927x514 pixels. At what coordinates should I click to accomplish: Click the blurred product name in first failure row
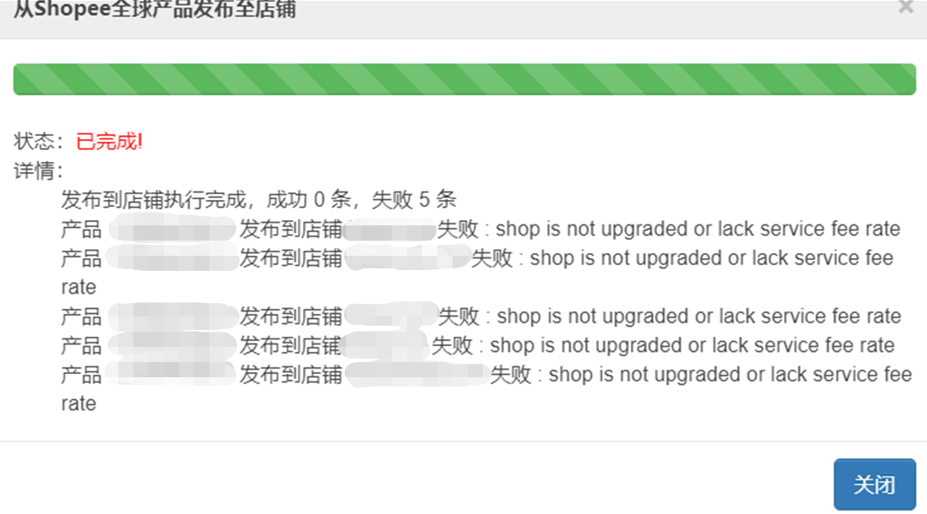(172, 230)
